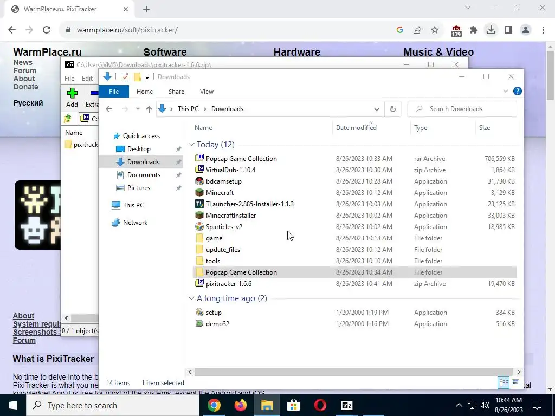
Task: Open the View ribbon tab
Action: pyautogui.click(x=206, y=91)
